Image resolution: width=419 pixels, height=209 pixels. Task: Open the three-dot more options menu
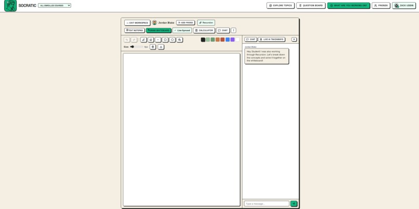(x=233, y=30)
